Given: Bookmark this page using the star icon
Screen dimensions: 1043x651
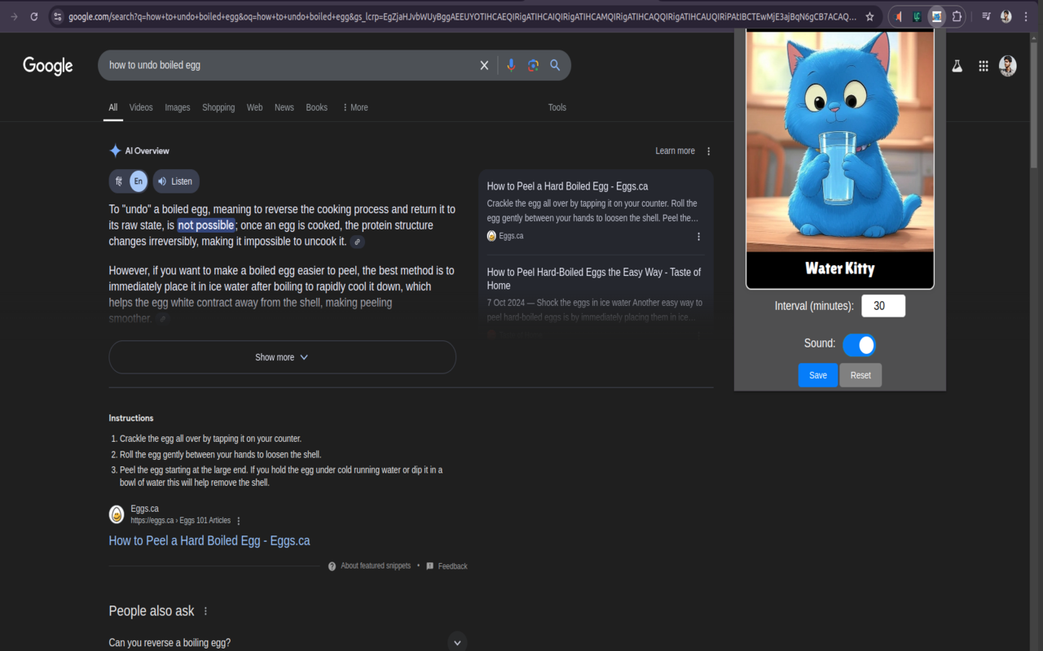Looking at the screenshot, I should [x=869, y=15].
